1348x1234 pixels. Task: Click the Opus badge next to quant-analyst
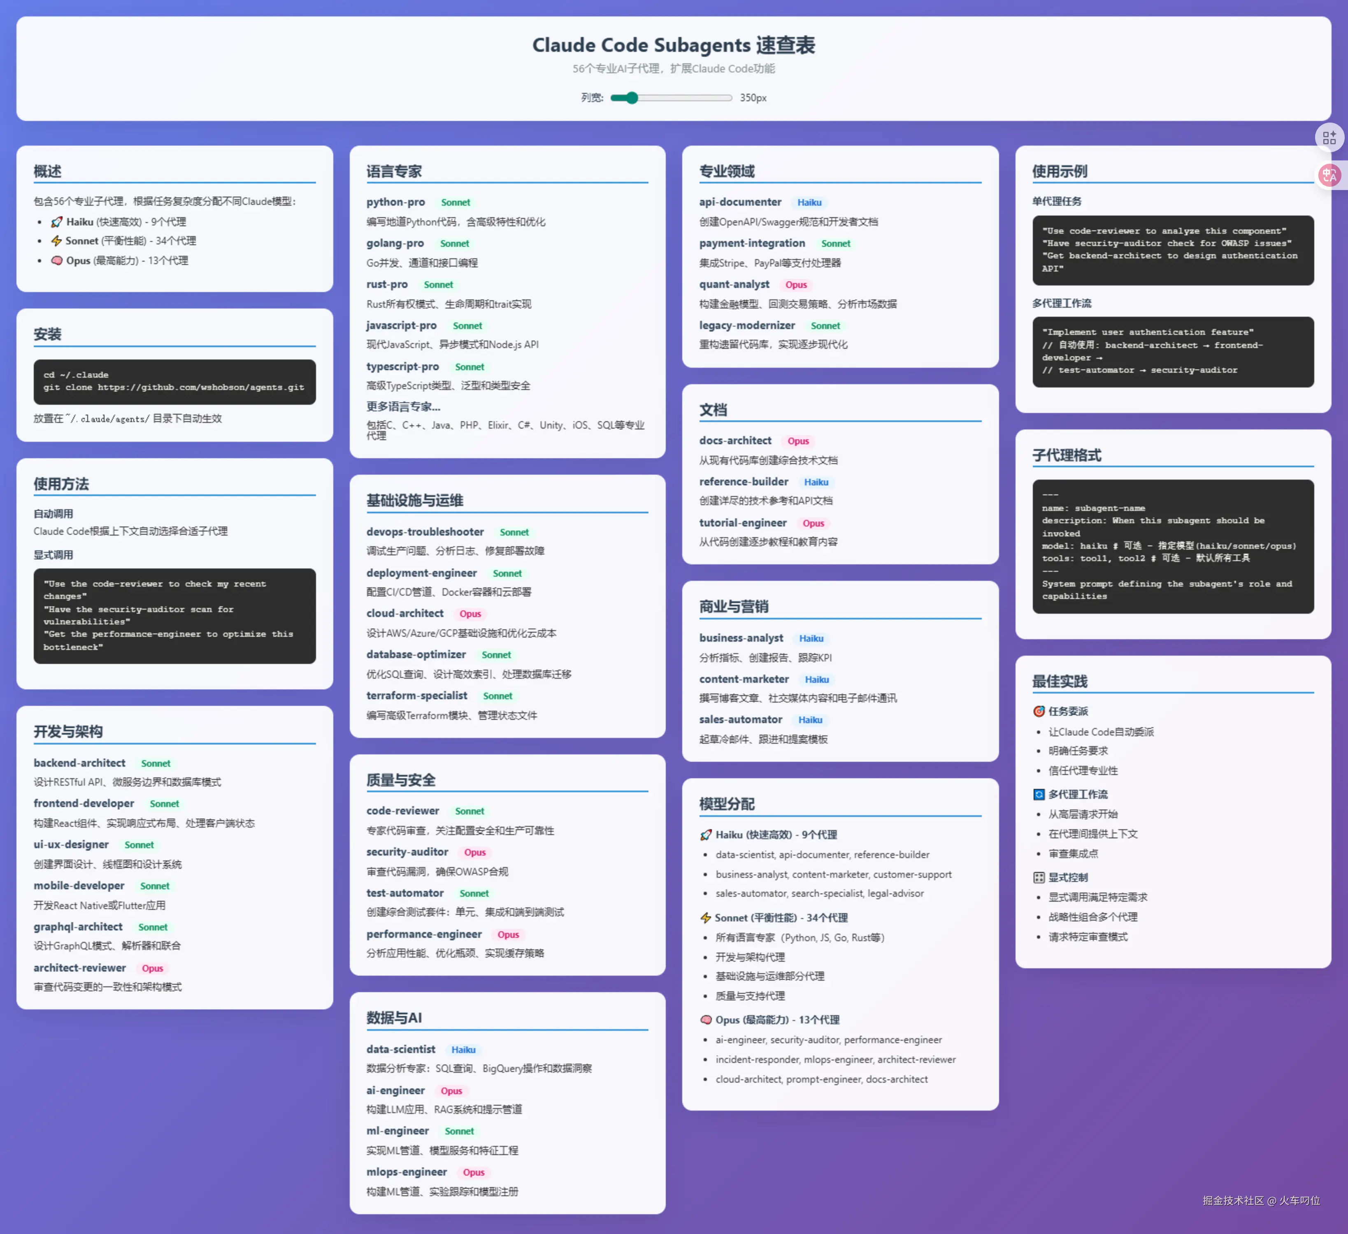point(796,285)
